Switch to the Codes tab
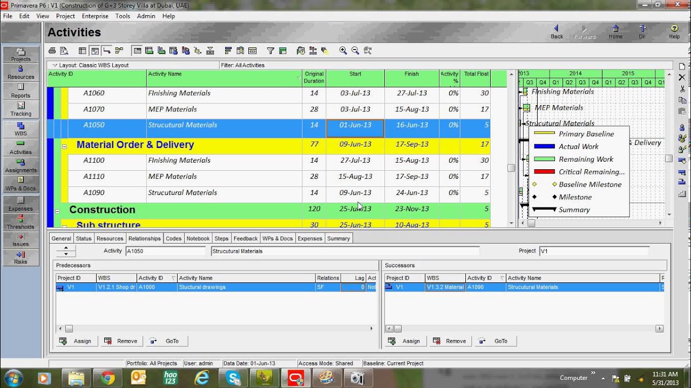Image resolution: width=691 pixels, height=388 pixels. pos(173,238)
